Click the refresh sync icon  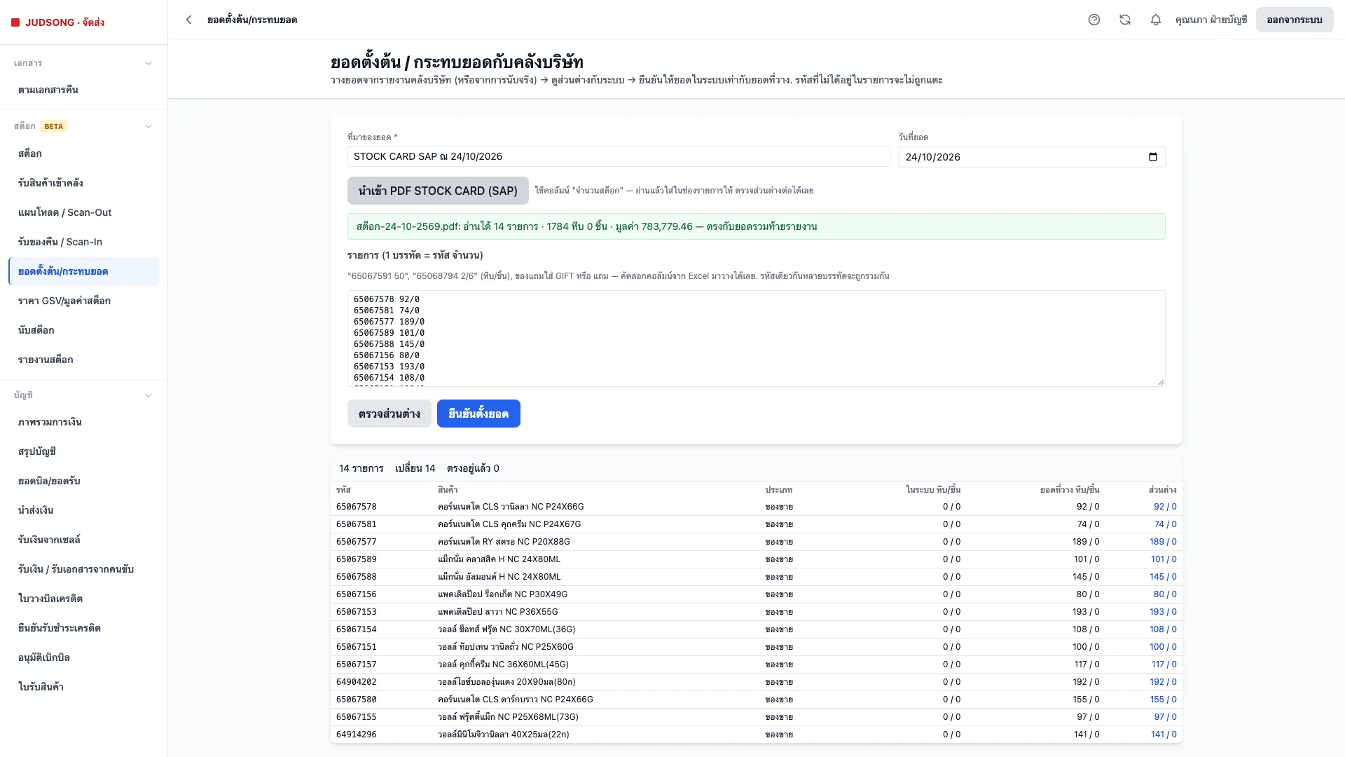pyautogui.click(x=1125, y=20)
